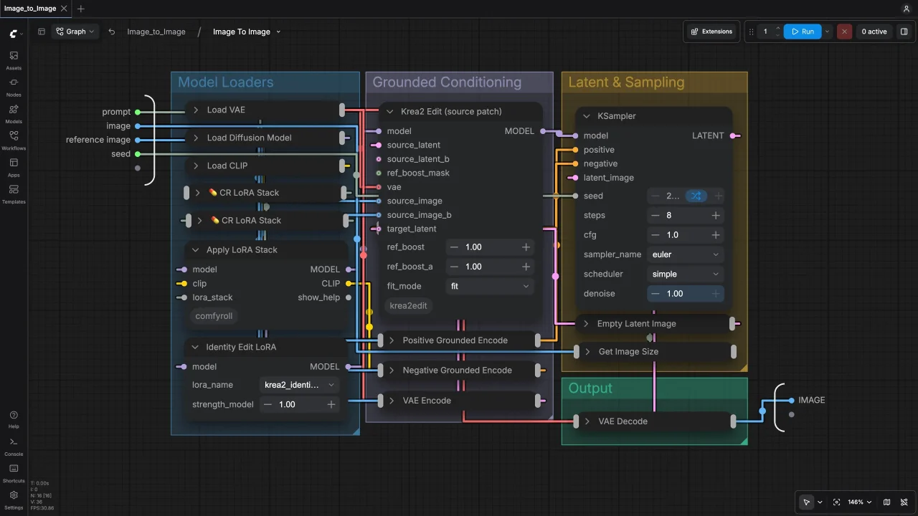
Task: Open the Nodes library panel
Action: pyautogui.click(x=14, y=87)
